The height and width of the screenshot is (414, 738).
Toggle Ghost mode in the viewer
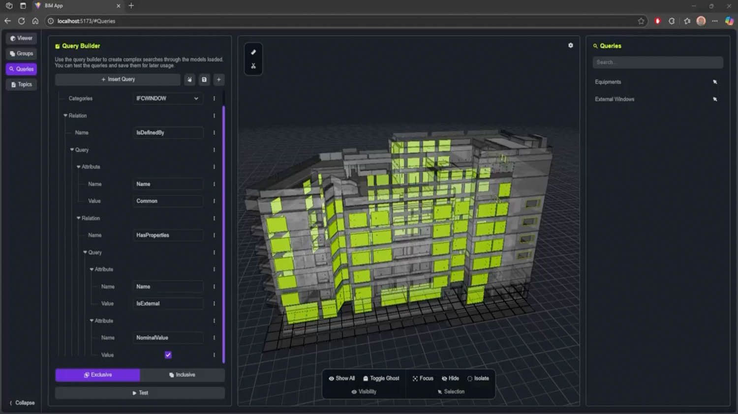(381, 379)
